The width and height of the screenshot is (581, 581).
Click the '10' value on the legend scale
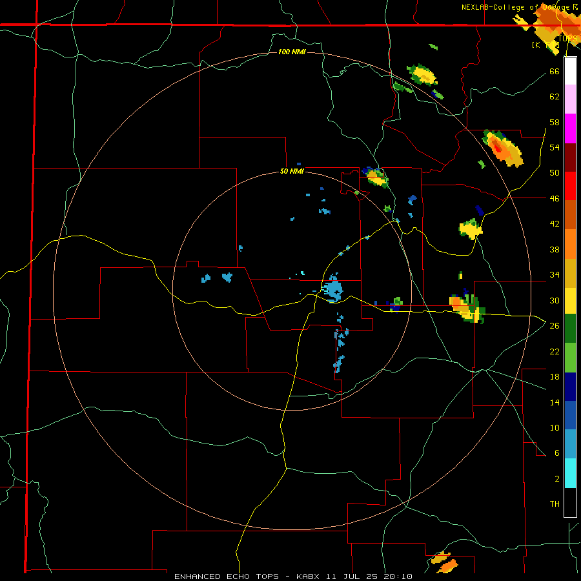coord(555,427)
